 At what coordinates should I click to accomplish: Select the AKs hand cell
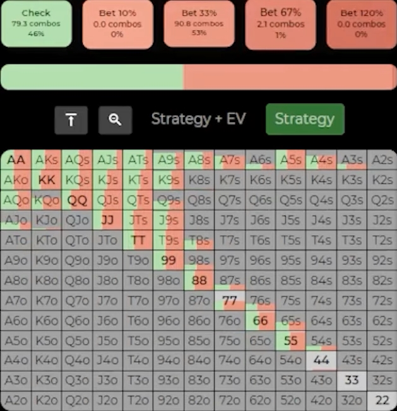[47, 161]
